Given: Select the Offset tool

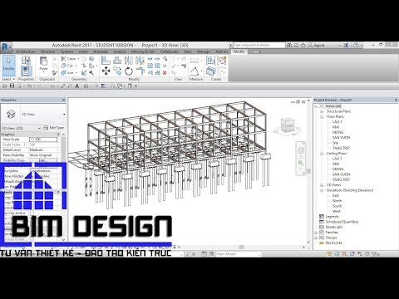Looking at the screenshot, I should (x=117, y=60).
